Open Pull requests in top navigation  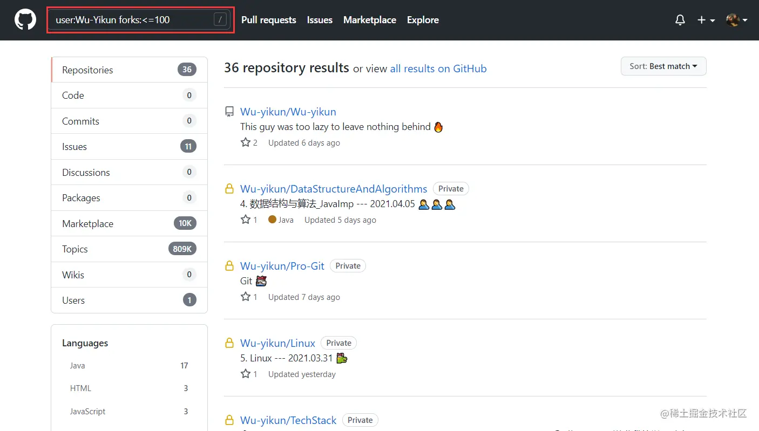point(269,20)
